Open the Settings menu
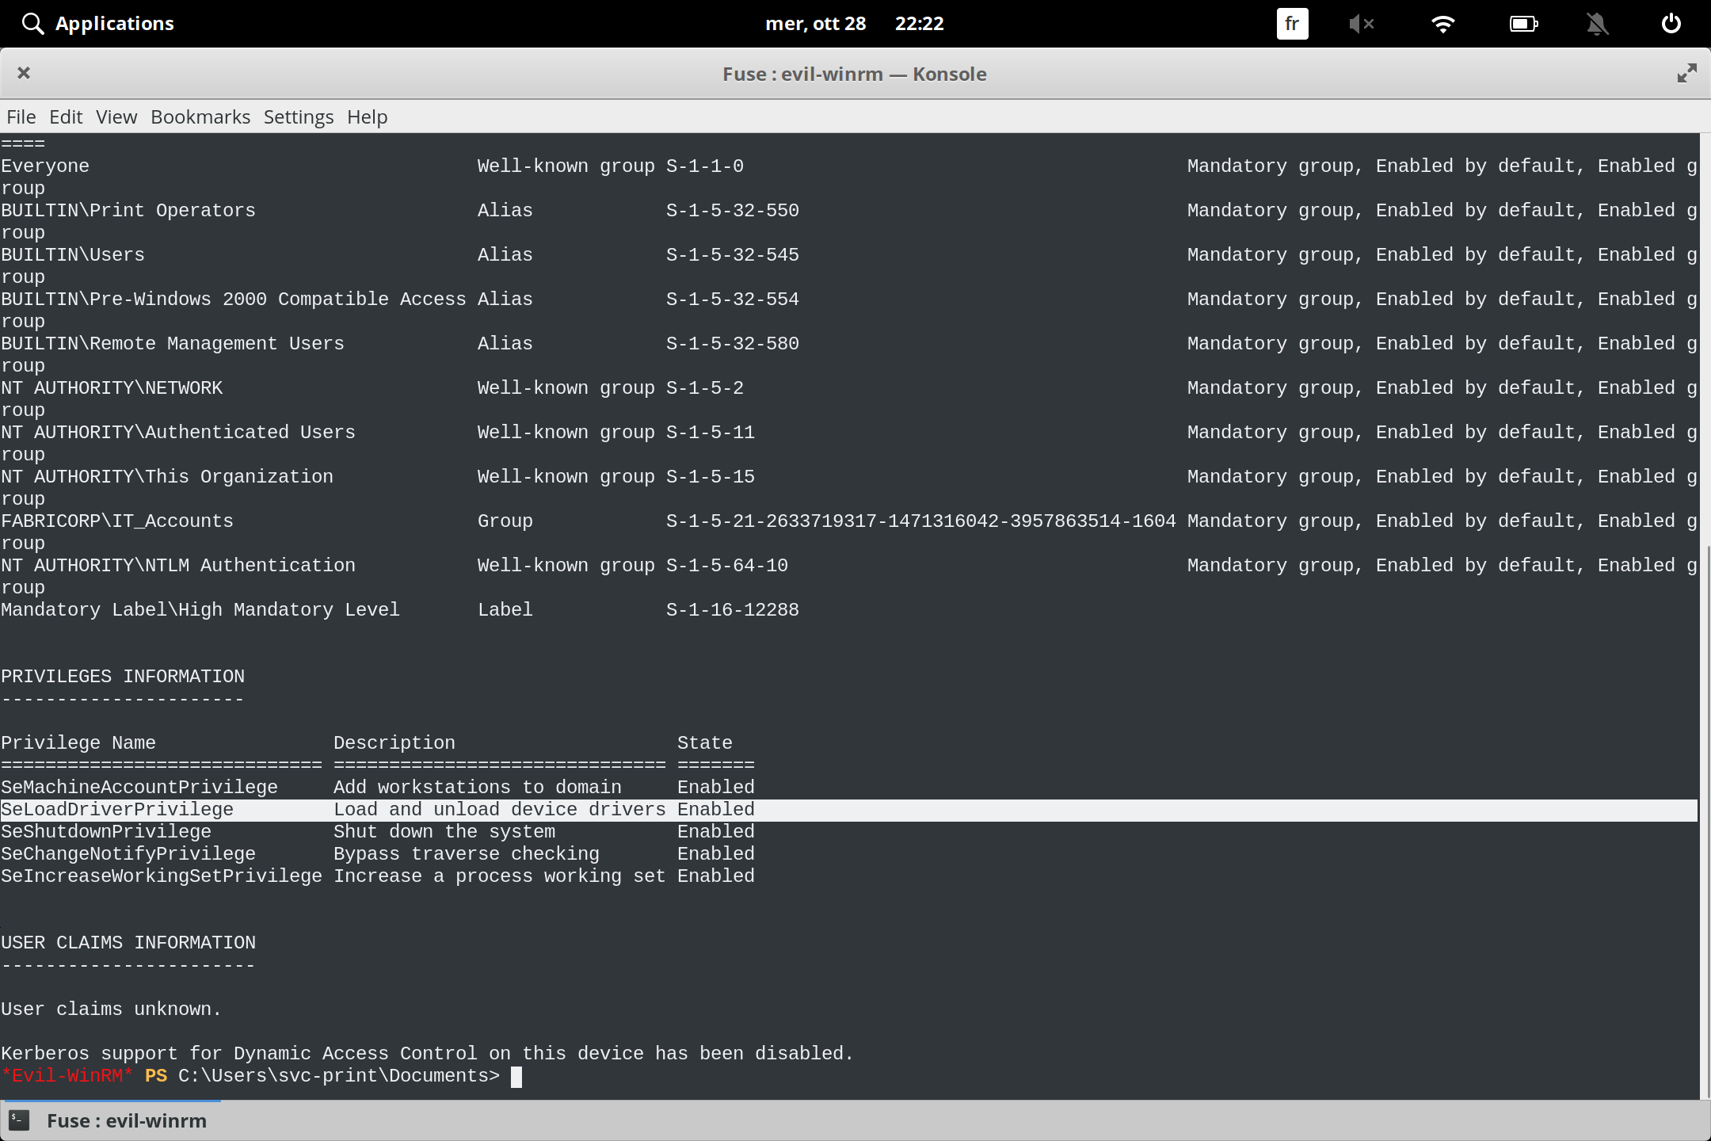Viewport: 1711px width, 1141px height. pos(298,116)
